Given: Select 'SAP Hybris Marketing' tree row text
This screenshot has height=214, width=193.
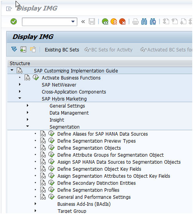Looking at the screenshot, I should [64, 99].
